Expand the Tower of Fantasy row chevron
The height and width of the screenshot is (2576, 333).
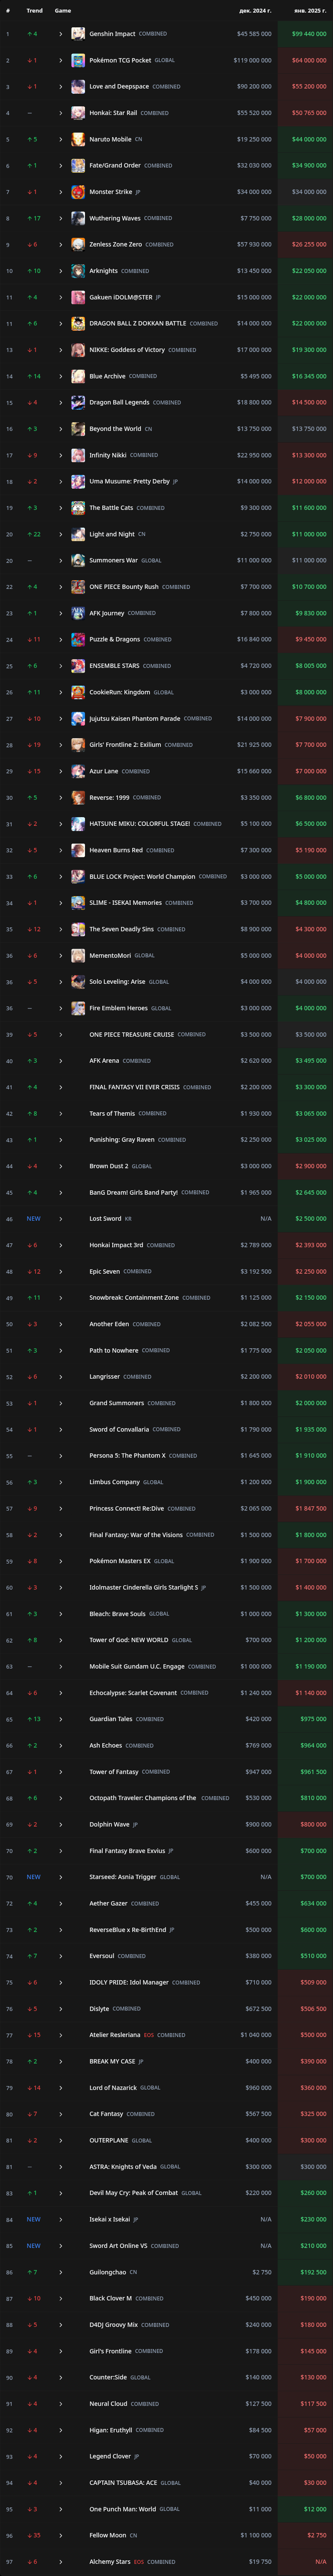61,1772
